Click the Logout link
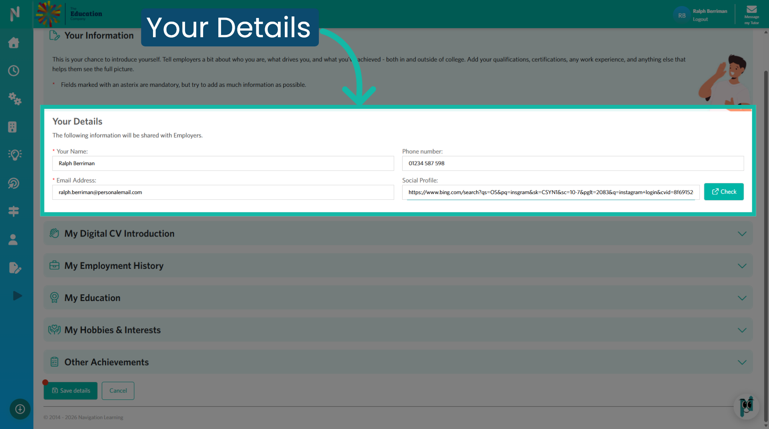Screen dimensions: 769x429 coord(700,19)
